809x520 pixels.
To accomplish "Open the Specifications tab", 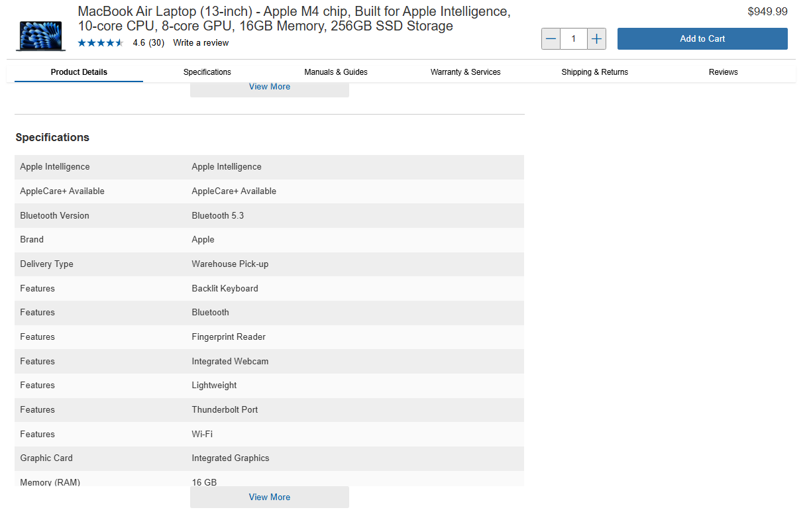I will point(207,72).
